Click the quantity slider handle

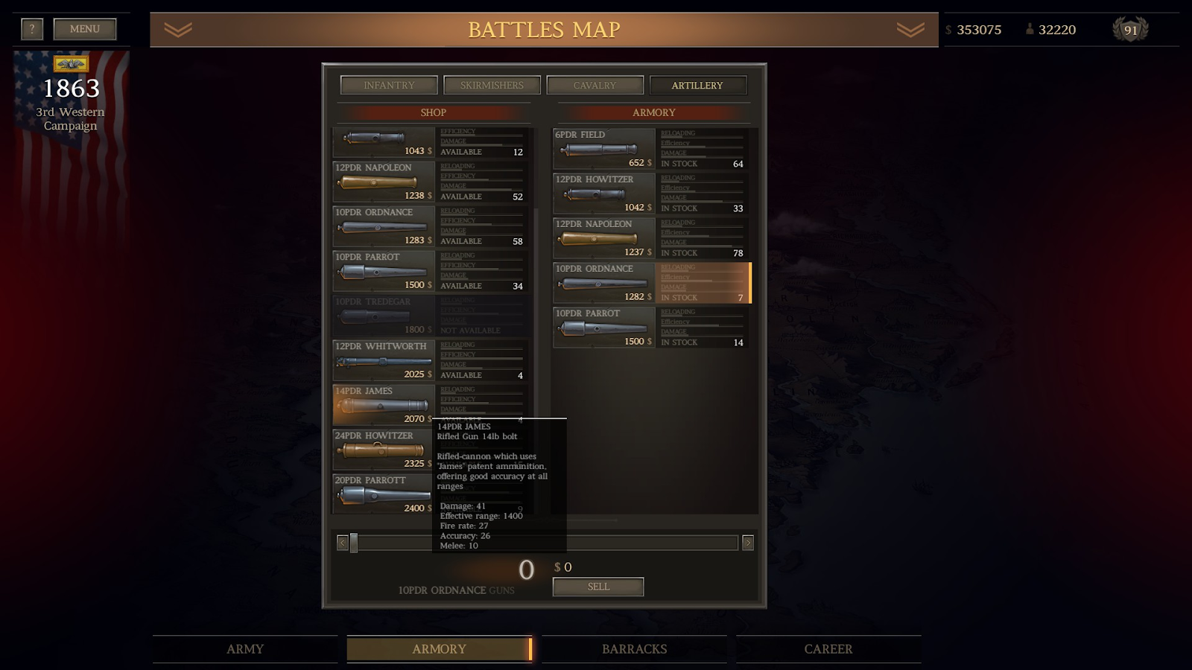[x=354, y=543]
